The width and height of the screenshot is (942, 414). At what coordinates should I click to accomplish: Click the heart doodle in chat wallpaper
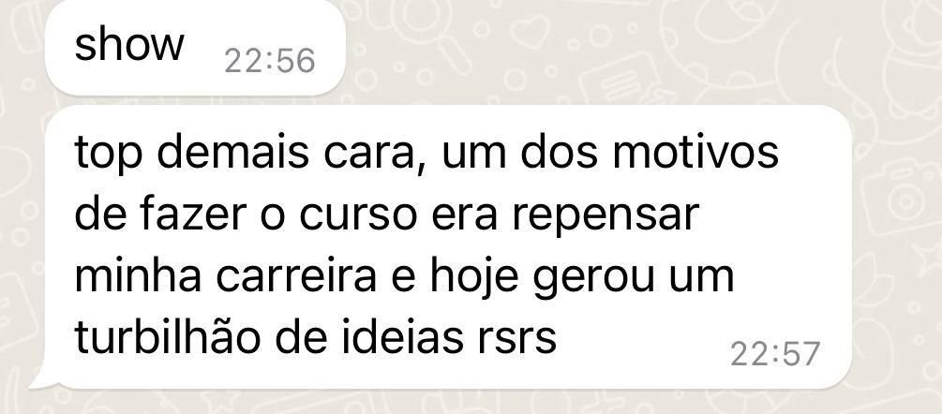point(530,31)
